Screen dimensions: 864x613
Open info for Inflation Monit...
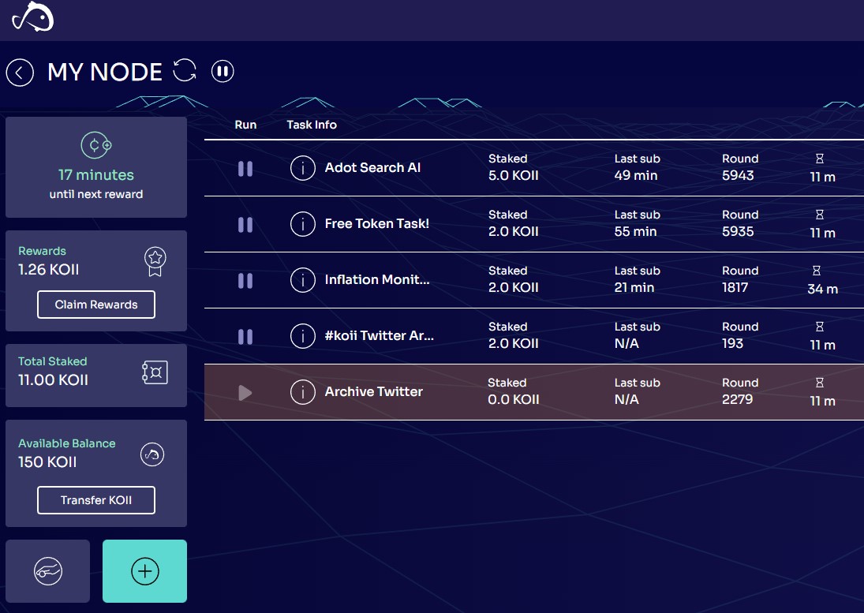(302, 280)
